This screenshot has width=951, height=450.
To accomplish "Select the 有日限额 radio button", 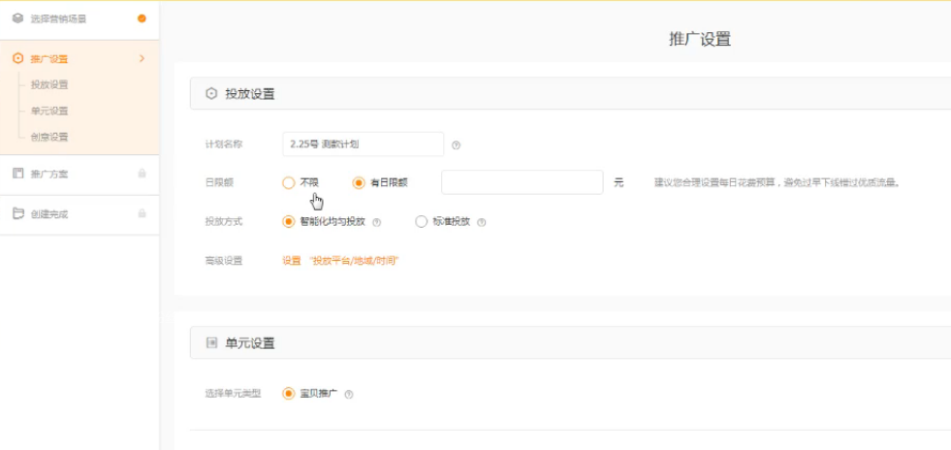I will [x=359, y=182].
